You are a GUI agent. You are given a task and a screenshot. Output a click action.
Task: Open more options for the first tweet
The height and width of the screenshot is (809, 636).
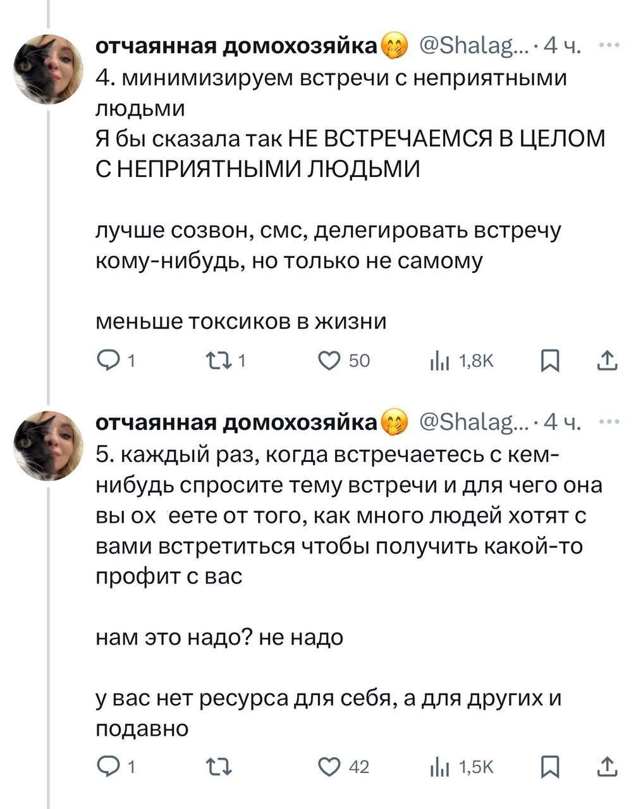coord(609,46)
